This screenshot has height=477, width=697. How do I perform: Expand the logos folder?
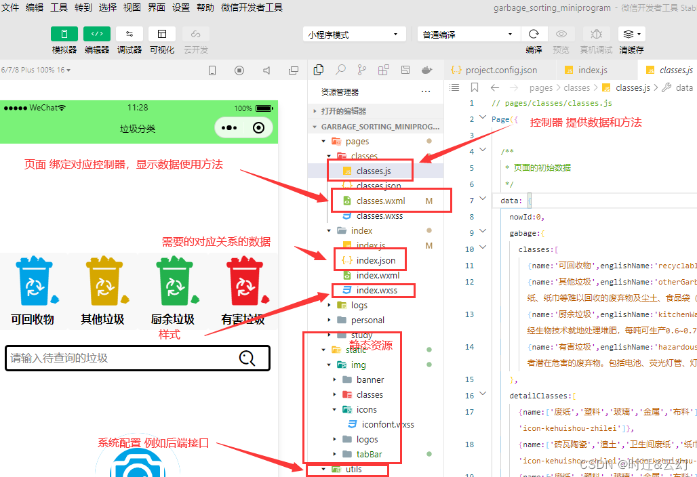(x=376, y=439)
